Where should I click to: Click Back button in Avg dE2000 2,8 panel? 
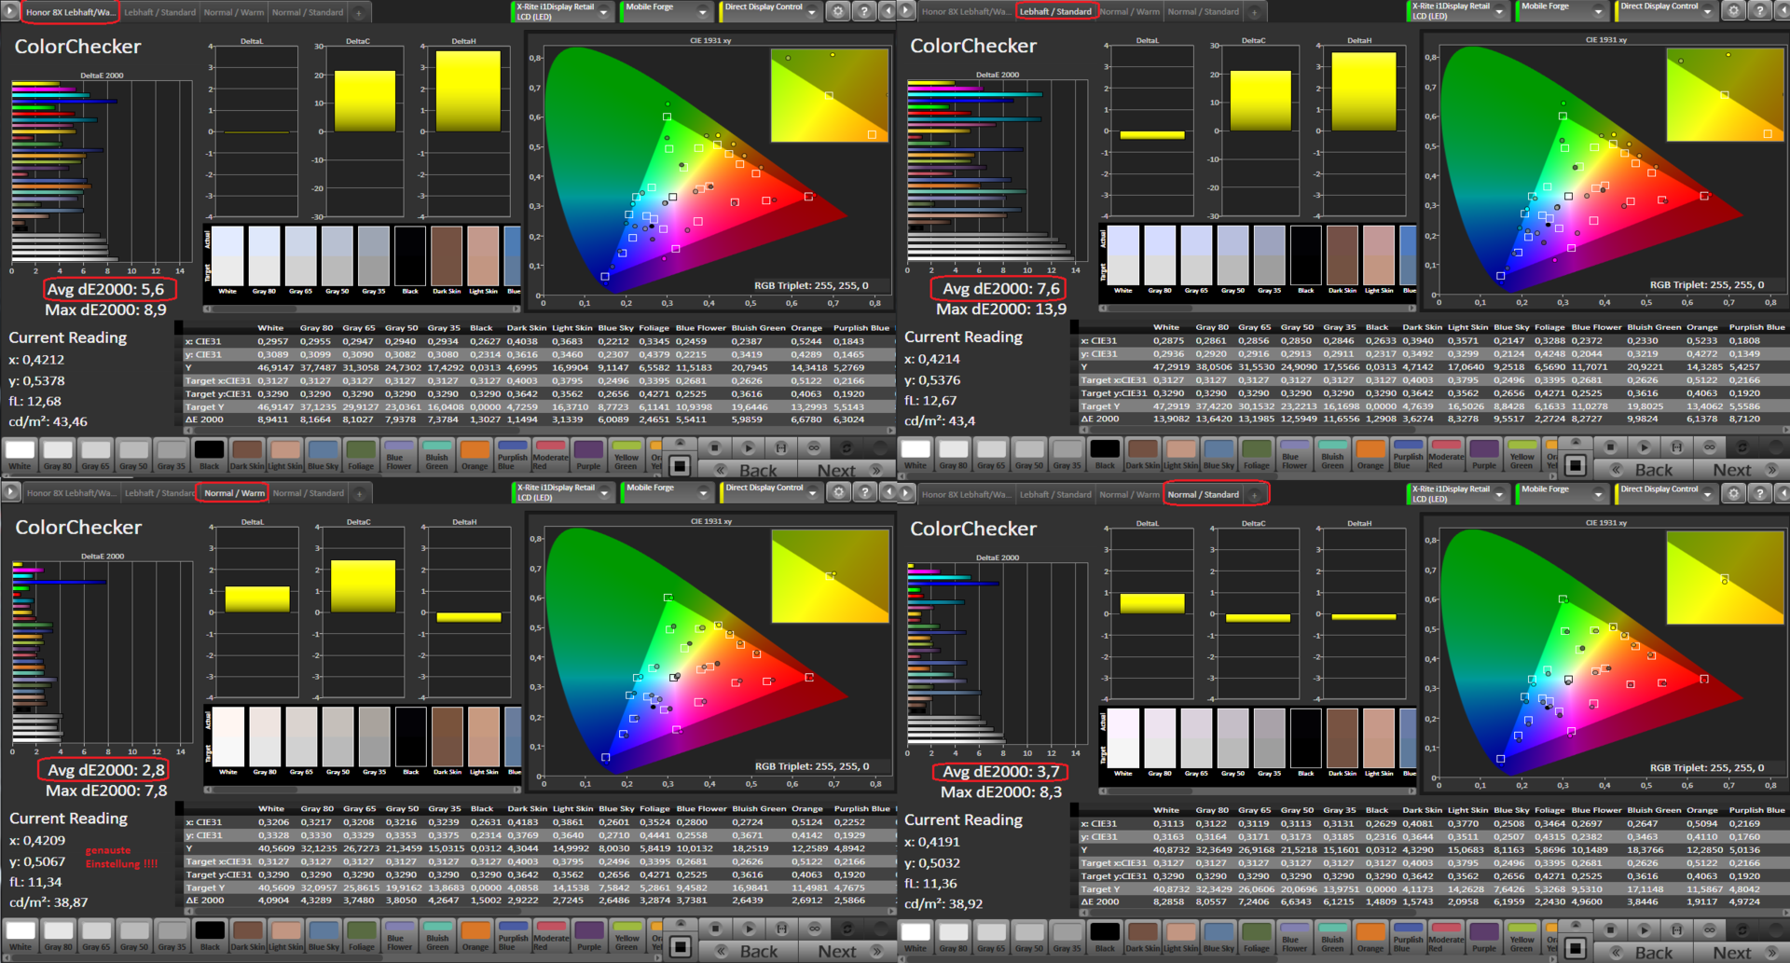749,952
